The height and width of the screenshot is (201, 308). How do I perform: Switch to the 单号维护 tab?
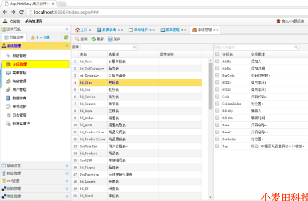pos(141,30)
